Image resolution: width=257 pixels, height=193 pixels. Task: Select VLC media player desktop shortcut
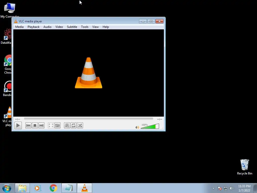pyautogui.click(x=7, y=117)
